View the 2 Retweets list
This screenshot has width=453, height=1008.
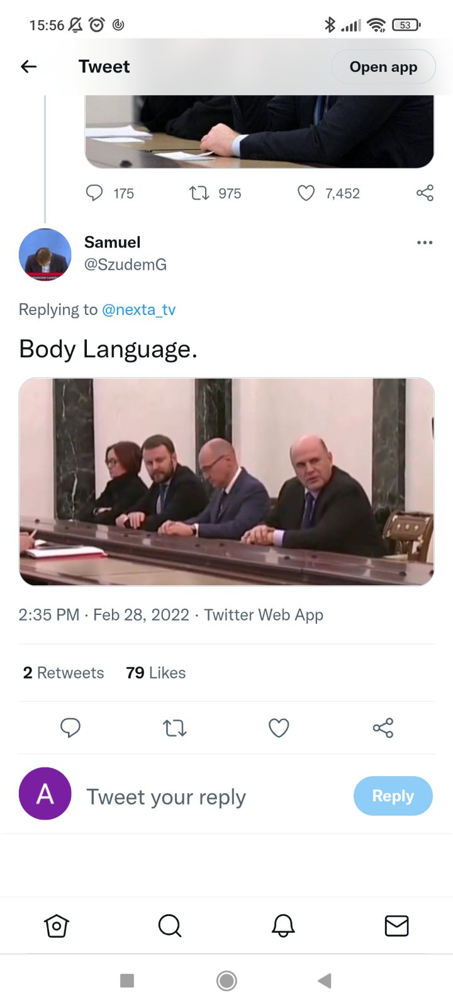point(64,673)
